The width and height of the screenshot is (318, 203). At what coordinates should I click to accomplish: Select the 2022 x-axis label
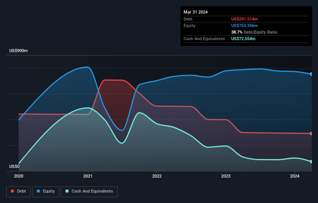pyautogui.click(x=157, y=176)
